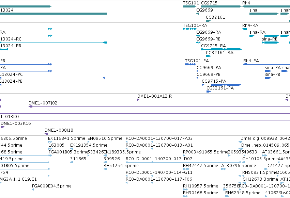
Task: Open the RH42447.5prime EST
Action: coord(186,169)
